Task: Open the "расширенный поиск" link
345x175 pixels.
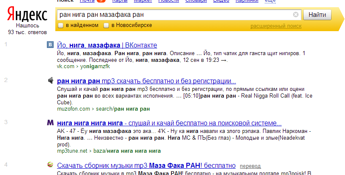Action: pyautogui.click(x=276, y=26)
